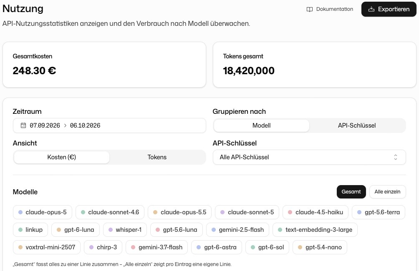This screenshot has height=271, width=419.
Task: Click the orange dot of voxtral-mini-2507
Action: pos(20,247)
